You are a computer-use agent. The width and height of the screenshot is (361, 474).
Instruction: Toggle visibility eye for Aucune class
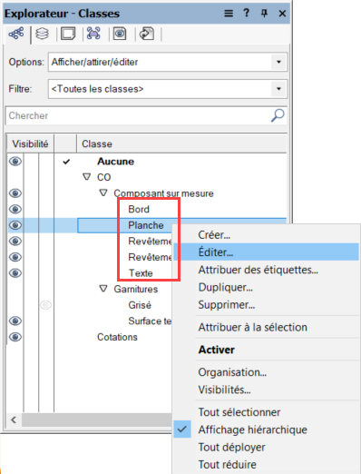pos(15,162)
